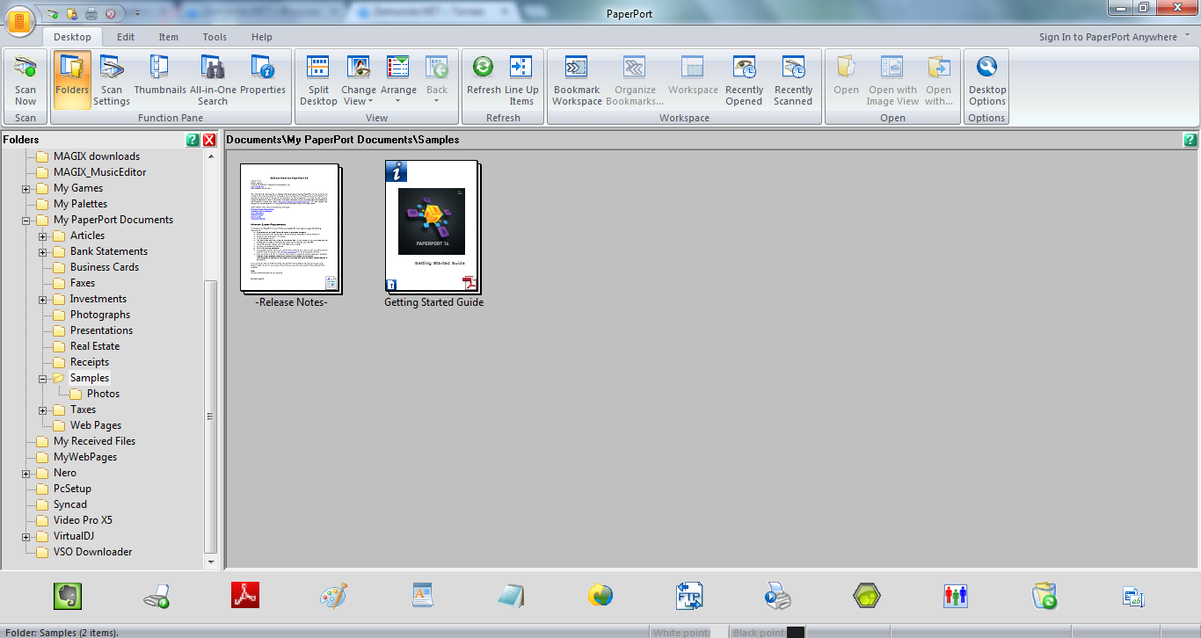Select the Receipts folder
Viewport: 1201px width, 638px height.
pyautogui.click(x=90, y=362)
